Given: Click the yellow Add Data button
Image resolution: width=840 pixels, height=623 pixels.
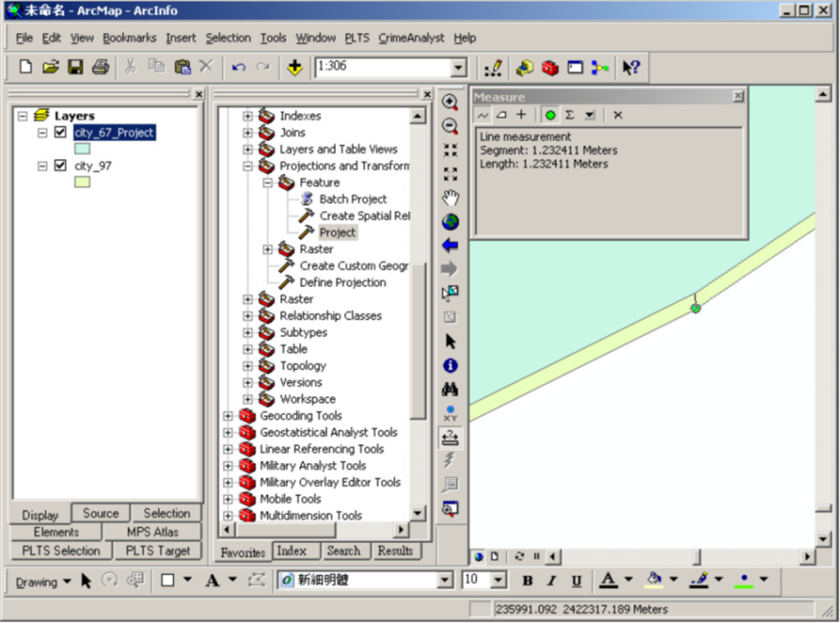Looking at the screenshot, I should pyautogui.click(x=295, y=67).
